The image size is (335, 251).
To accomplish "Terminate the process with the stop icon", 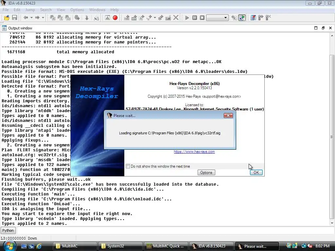I will click(202, 18).
